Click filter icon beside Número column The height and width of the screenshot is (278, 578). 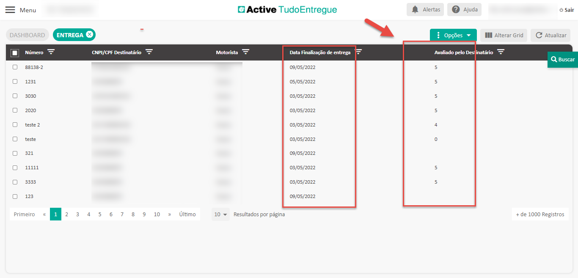tap(51, 52)
